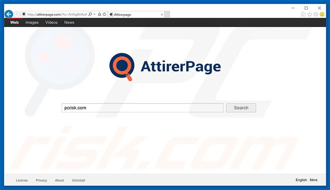Click the URL text in address bar
The image size is (330, 190).
[57, 14]
